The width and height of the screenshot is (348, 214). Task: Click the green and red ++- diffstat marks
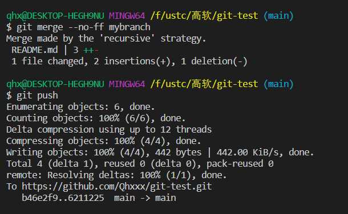pos(91,51)
